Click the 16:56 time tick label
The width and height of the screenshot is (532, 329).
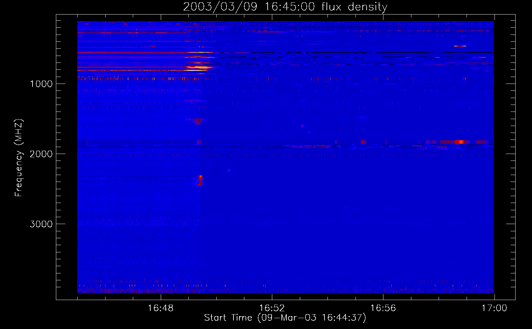[383, 308]
